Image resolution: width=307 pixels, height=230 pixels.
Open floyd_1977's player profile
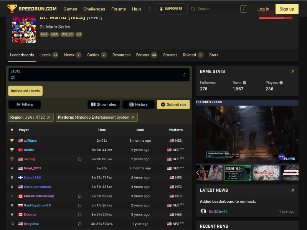click(33, 168)
